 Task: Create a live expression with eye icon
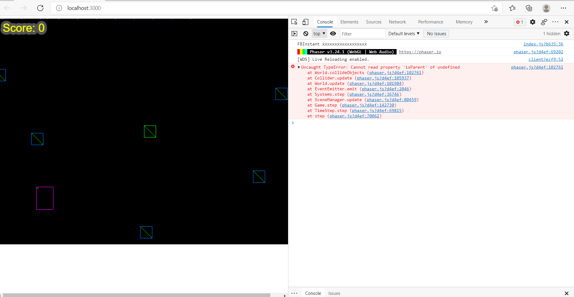click(x=333, y=34)
